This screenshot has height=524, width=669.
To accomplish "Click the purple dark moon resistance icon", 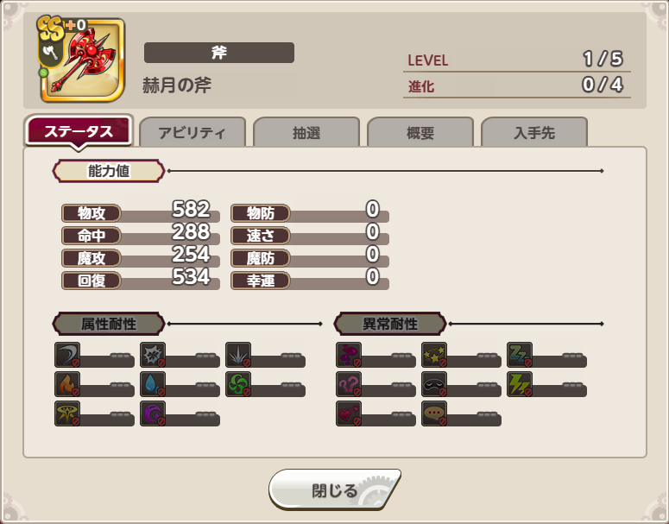I will point(153,414).
